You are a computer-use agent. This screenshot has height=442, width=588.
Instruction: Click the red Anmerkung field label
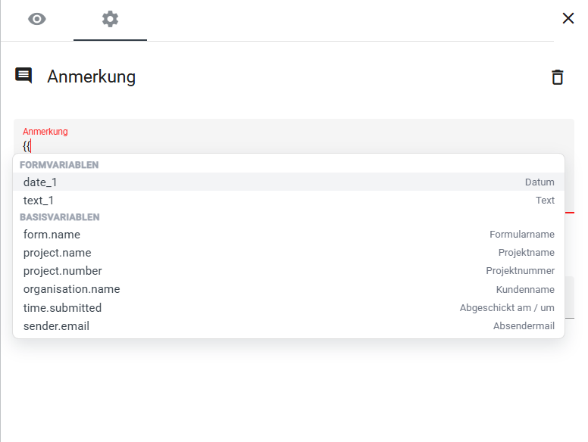(45, 132)
